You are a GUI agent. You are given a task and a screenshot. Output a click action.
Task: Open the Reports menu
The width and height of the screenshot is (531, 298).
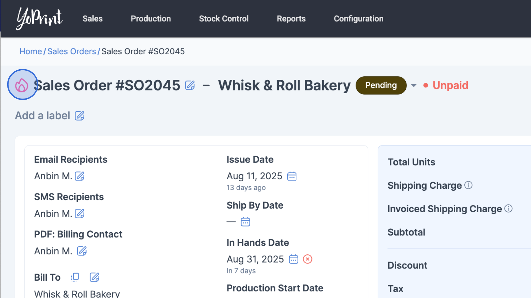click(291, 18)
